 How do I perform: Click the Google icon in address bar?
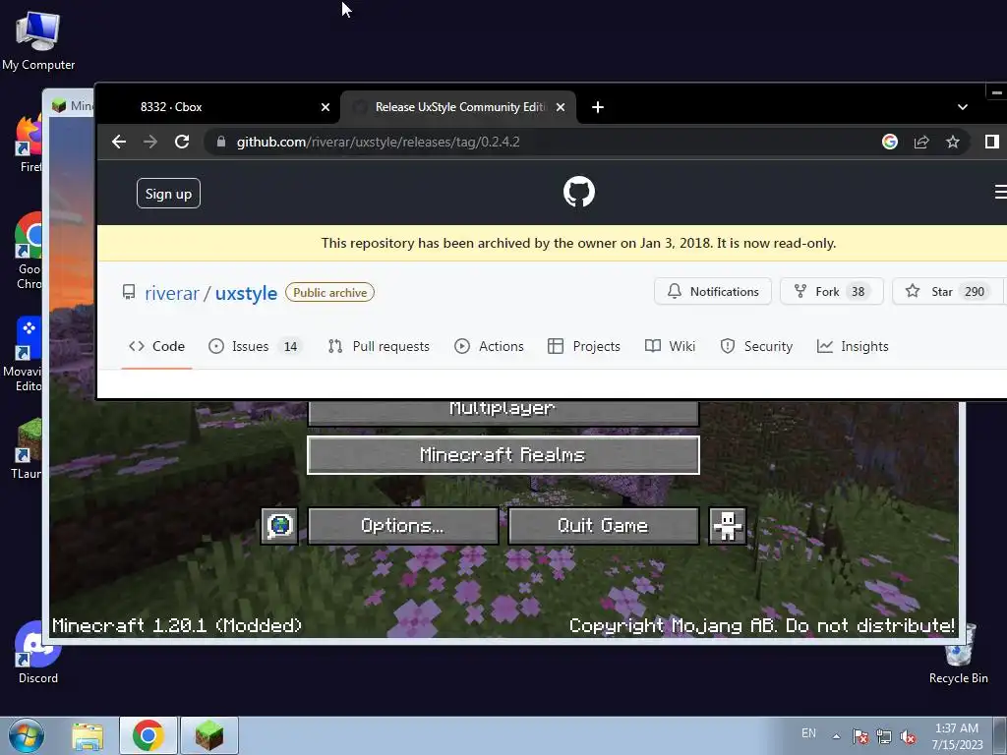click(889, 142)
